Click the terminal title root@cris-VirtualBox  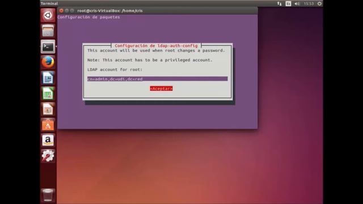pos(110,11)
